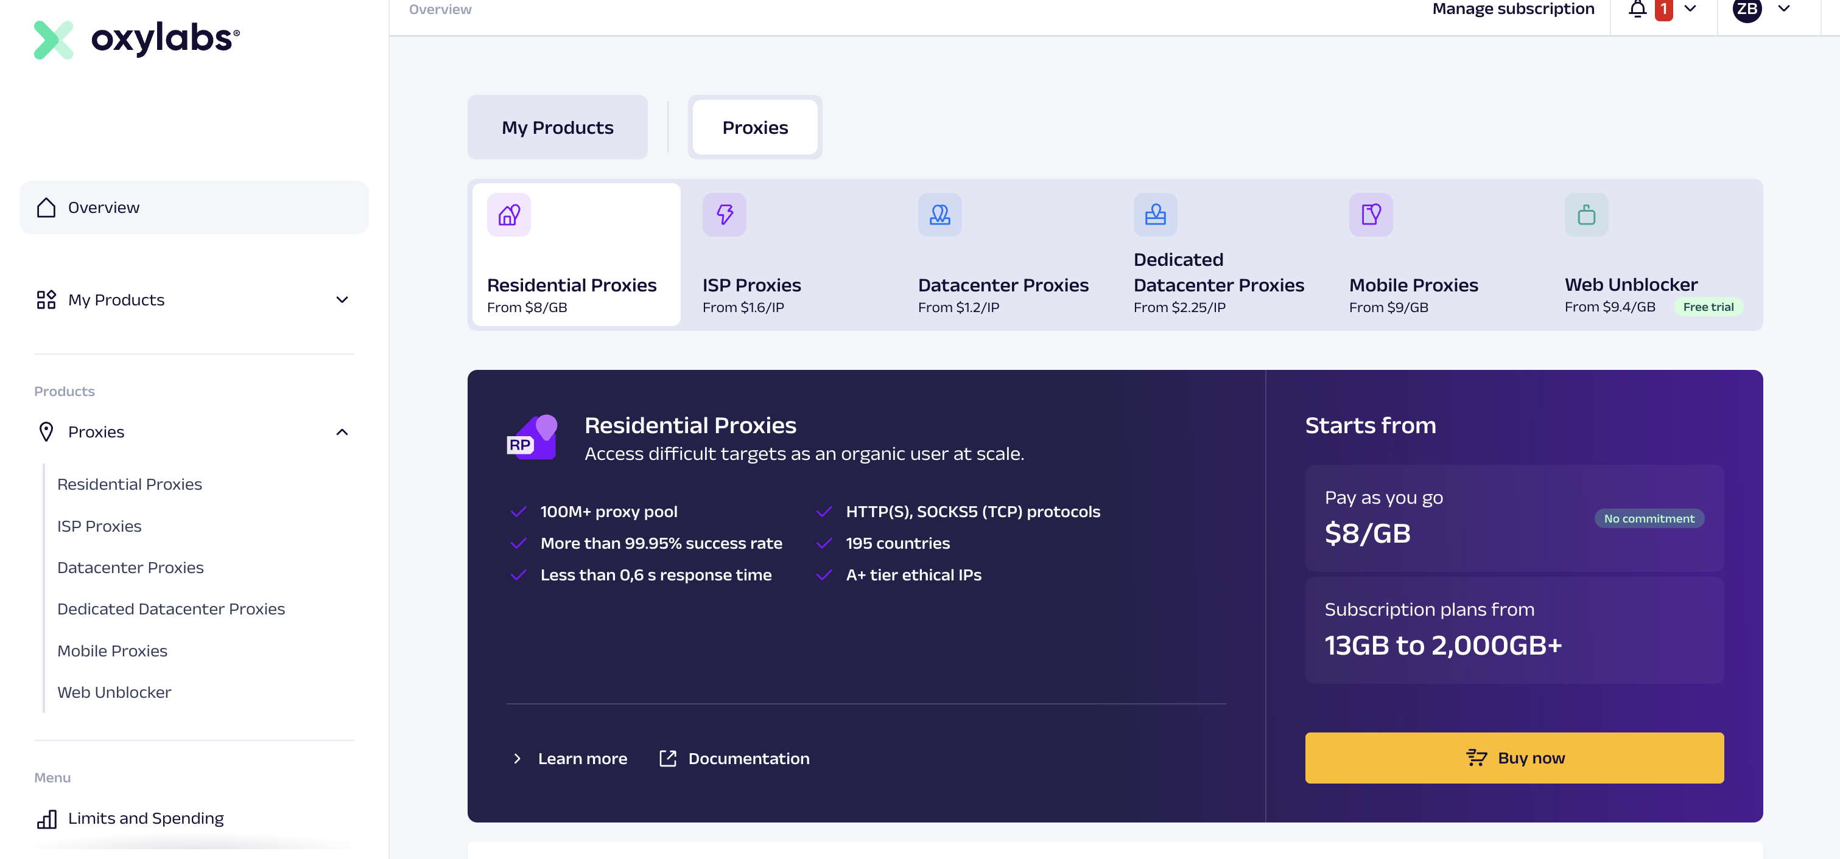Viewport: 1840px width, 859px height.
Task: Click the Oxylabs logo
Action: pyautogui.click(x=136, y=40)
